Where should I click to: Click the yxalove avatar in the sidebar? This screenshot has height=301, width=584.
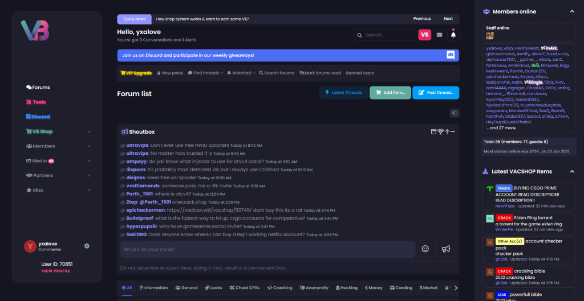point(30,246)
